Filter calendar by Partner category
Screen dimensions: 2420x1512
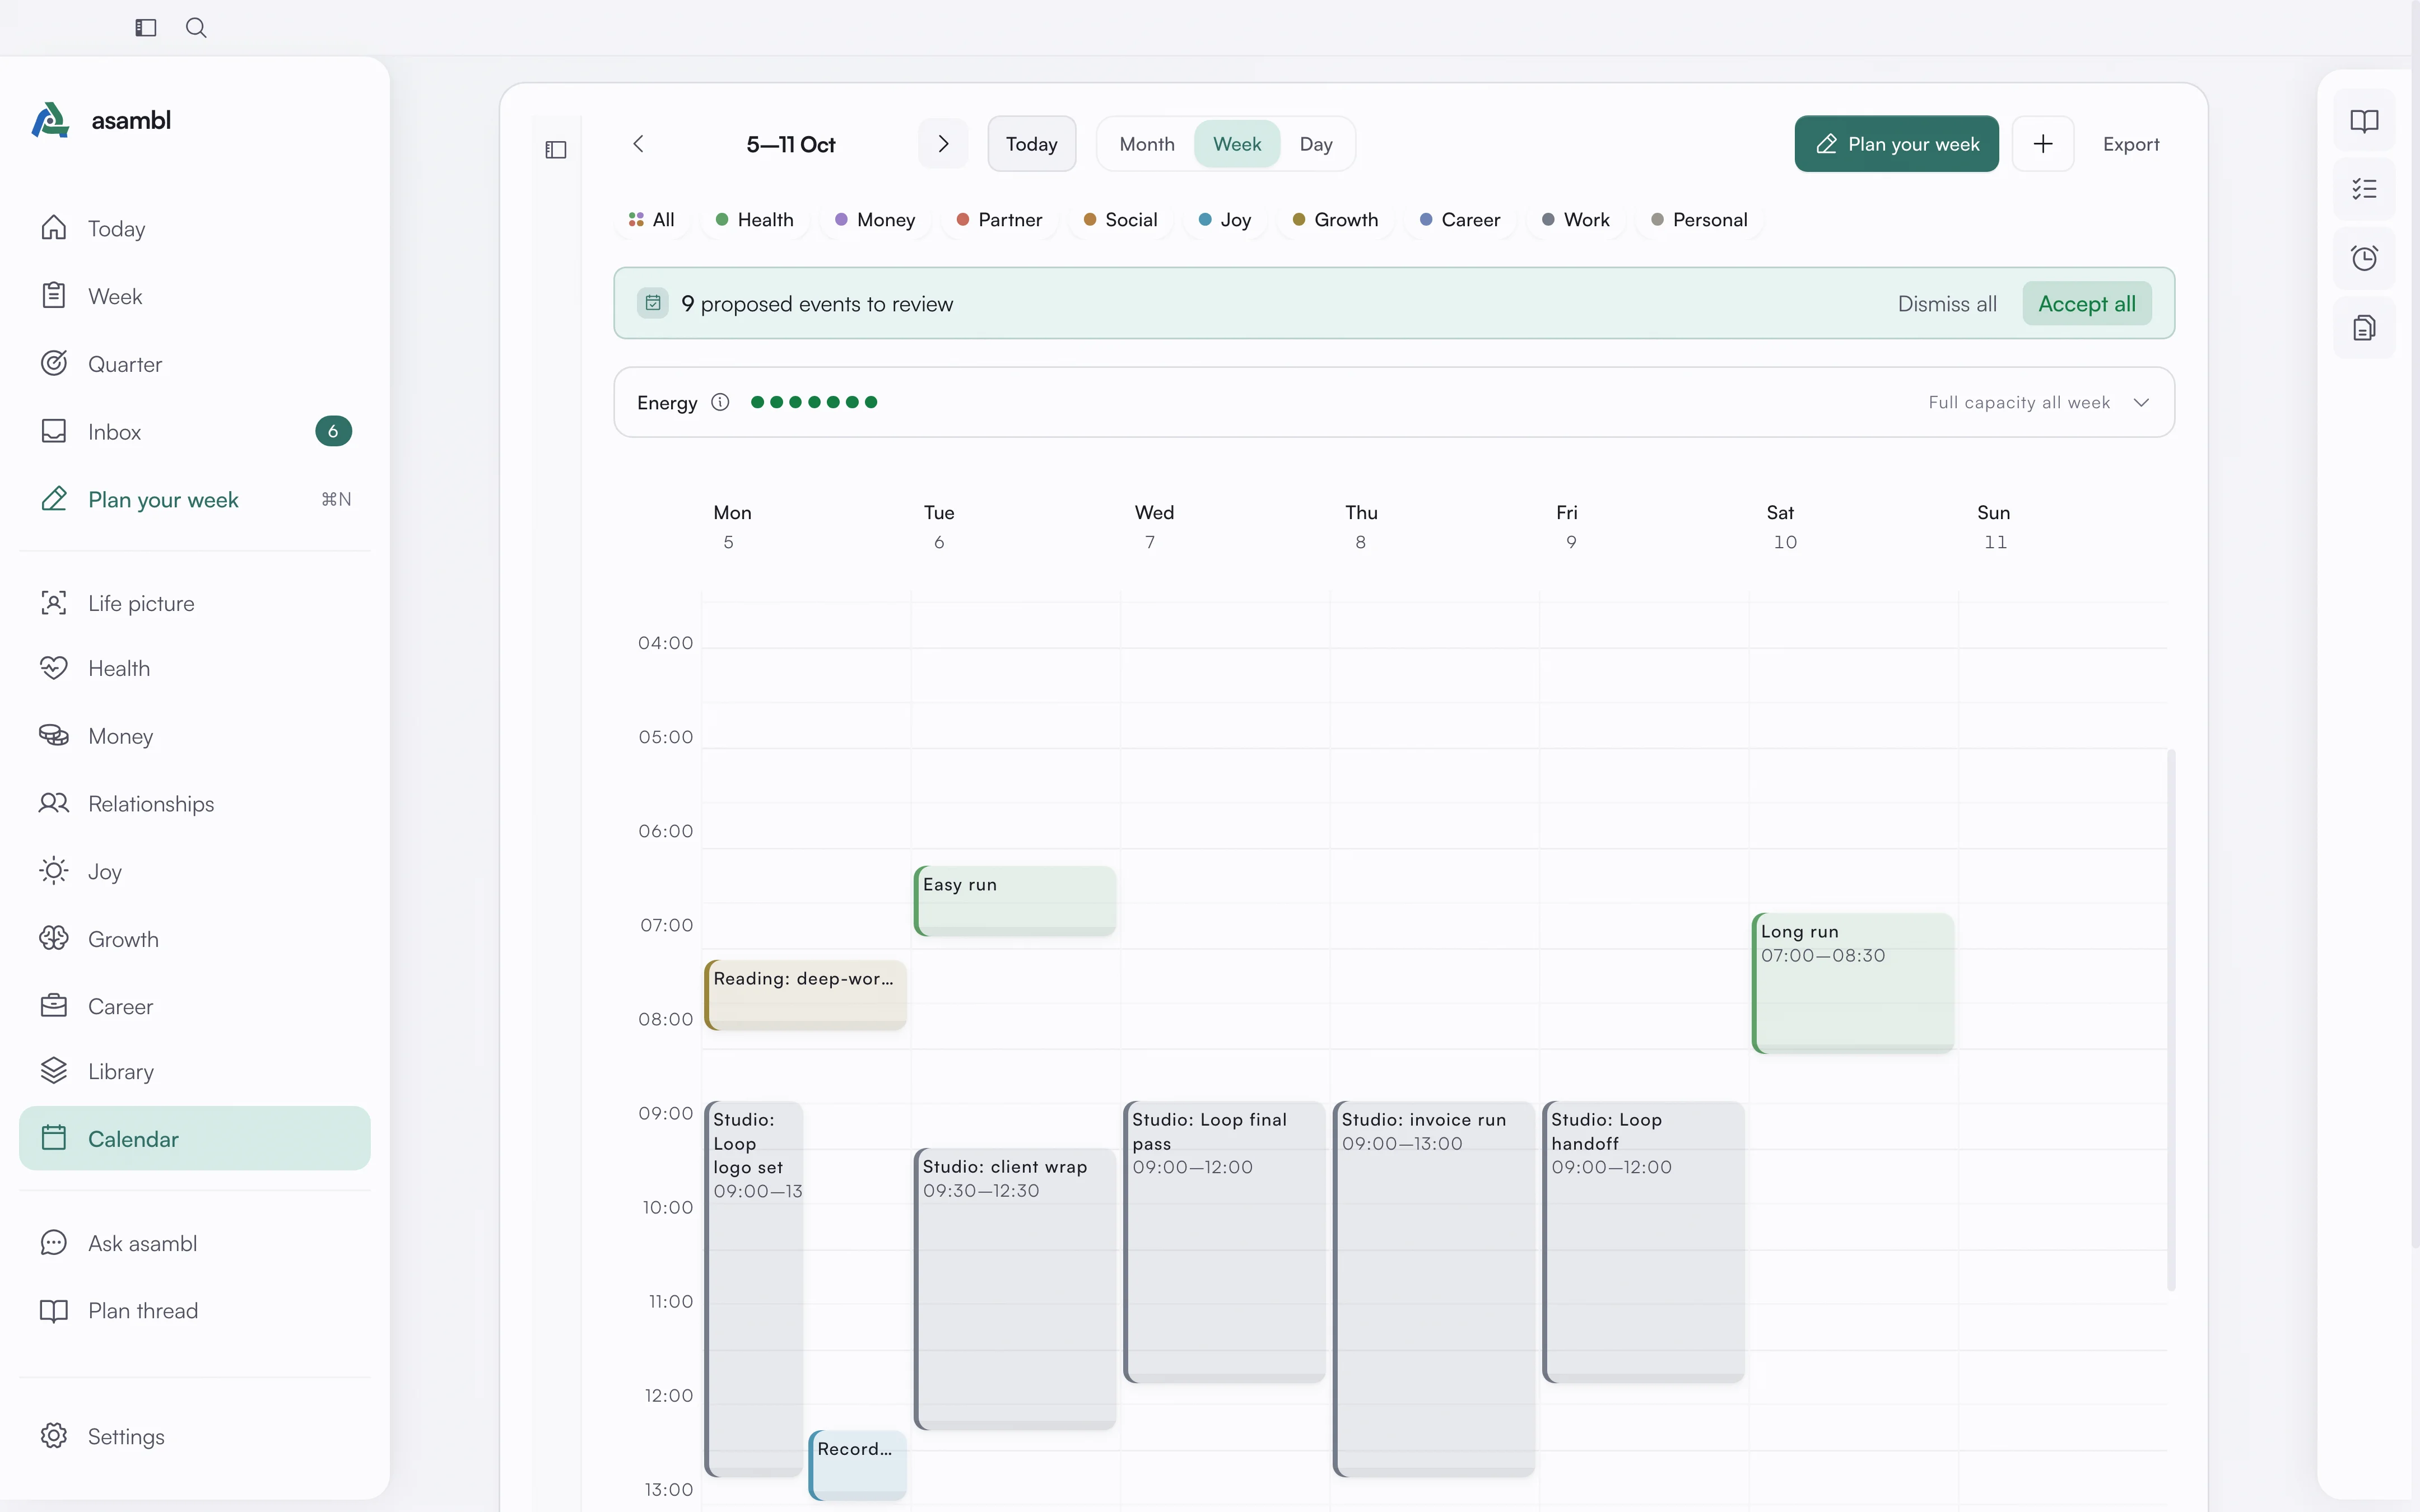(999, 220)
